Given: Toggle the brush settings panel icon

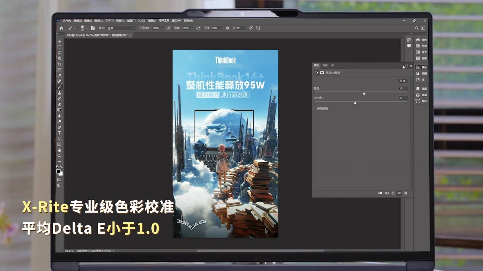Looking at the screenshot, I should point(93,28).
